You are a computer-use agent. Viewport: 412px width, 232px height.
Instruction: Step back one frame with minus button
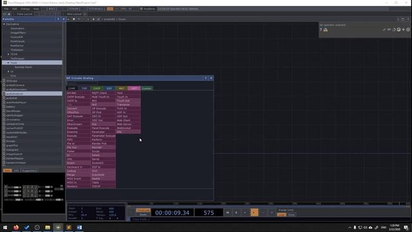(x=263, y=213)
